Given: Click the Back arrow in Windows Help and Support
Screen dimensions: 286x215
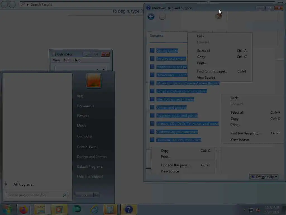Looking at the screenshot, I should click(x=151, y=17).
